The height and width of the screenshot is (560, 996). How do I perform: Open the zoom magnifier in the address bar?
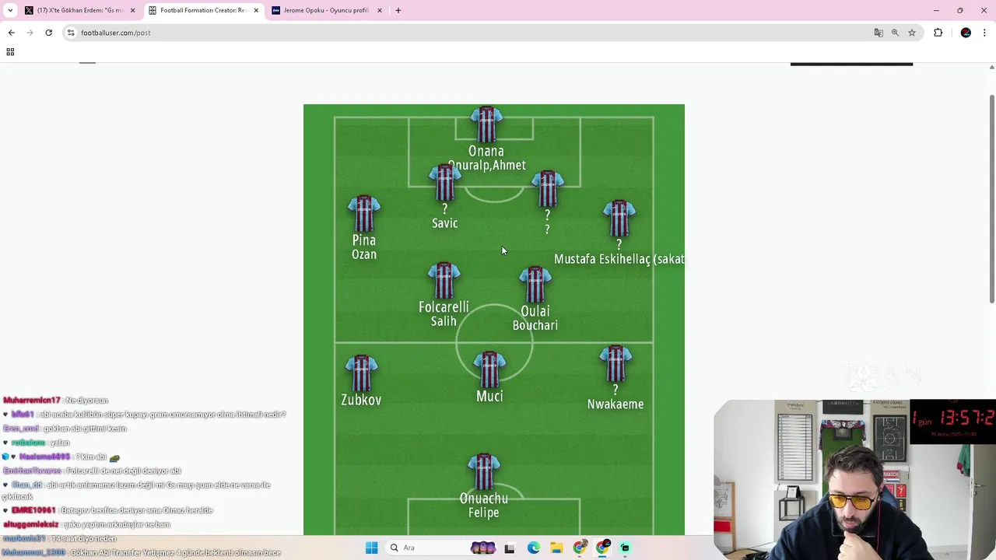[x=895, y=33]
